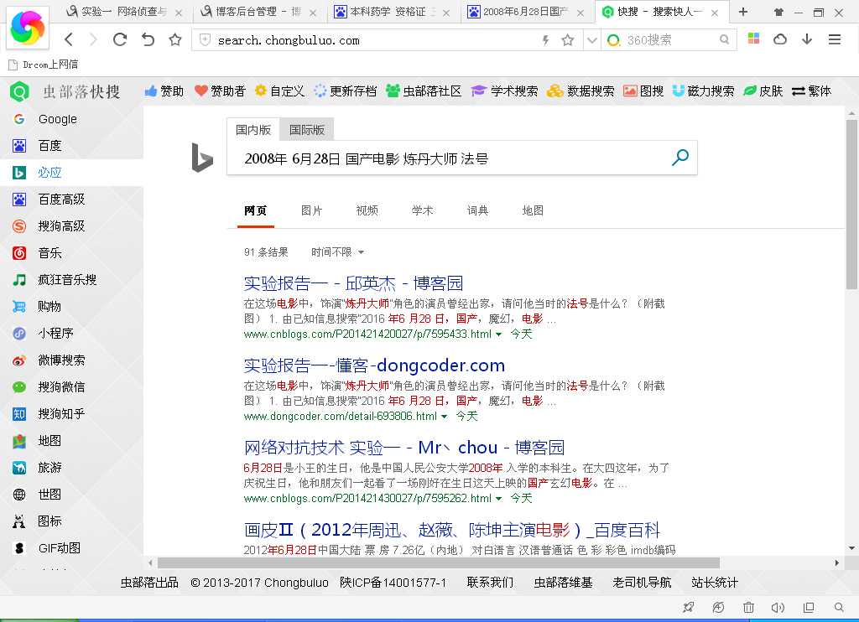Open result '网络对抗技术 实验一 - Mr丶chou'
Image resolution: width=859 pixels, height=622 pixels.
coord(404,448)
